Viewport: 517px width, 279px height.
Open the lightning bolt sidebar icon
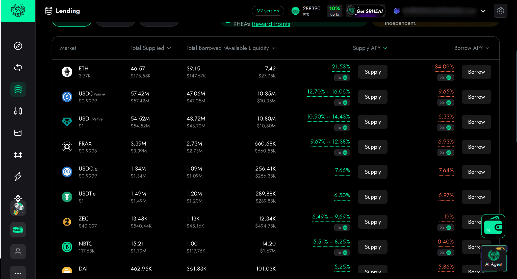[x=18, y=176]
